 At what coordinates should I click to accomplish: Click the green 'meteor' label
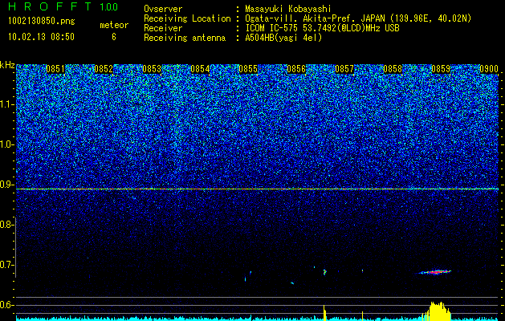[114, 25]
